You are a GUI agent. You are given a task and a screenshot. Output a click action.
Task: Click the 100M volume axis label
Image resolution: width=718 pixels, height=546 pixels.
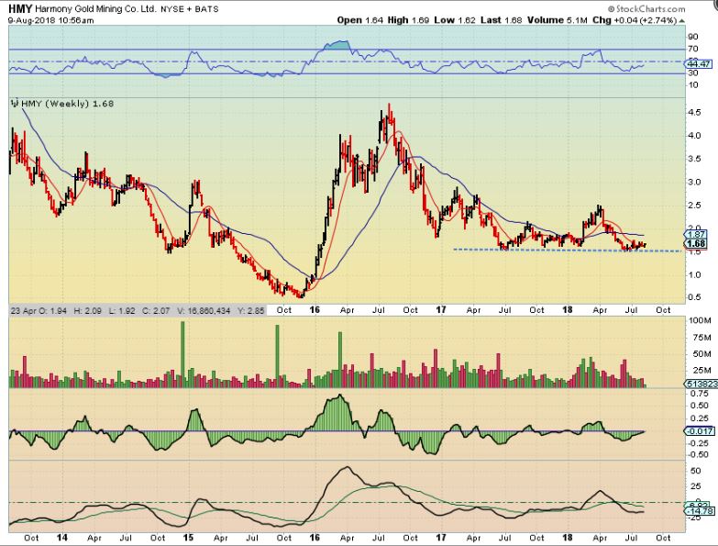point(701,320)
